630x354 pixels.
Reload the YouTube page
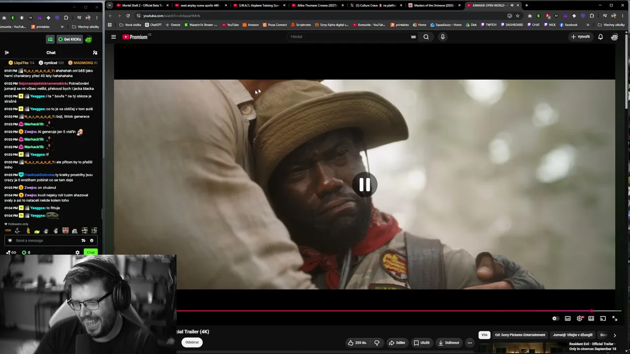[128, 16]
